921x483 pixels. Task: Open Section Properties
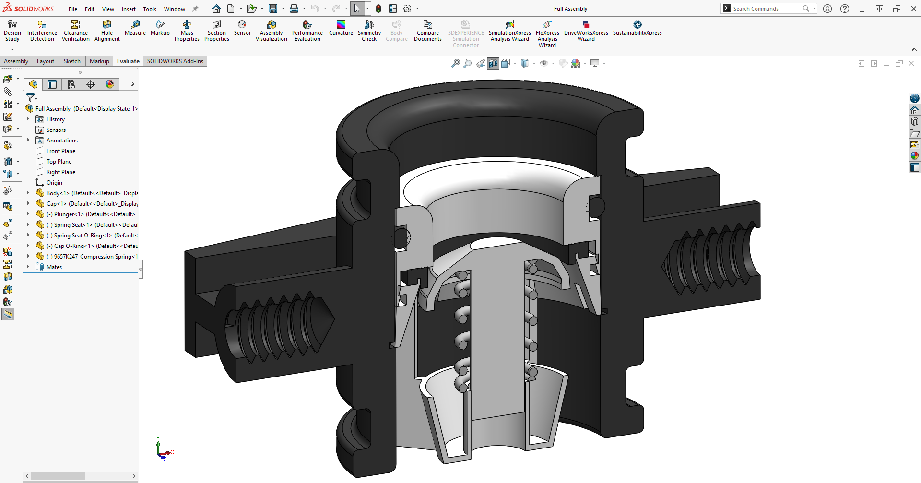coord(217,31)
